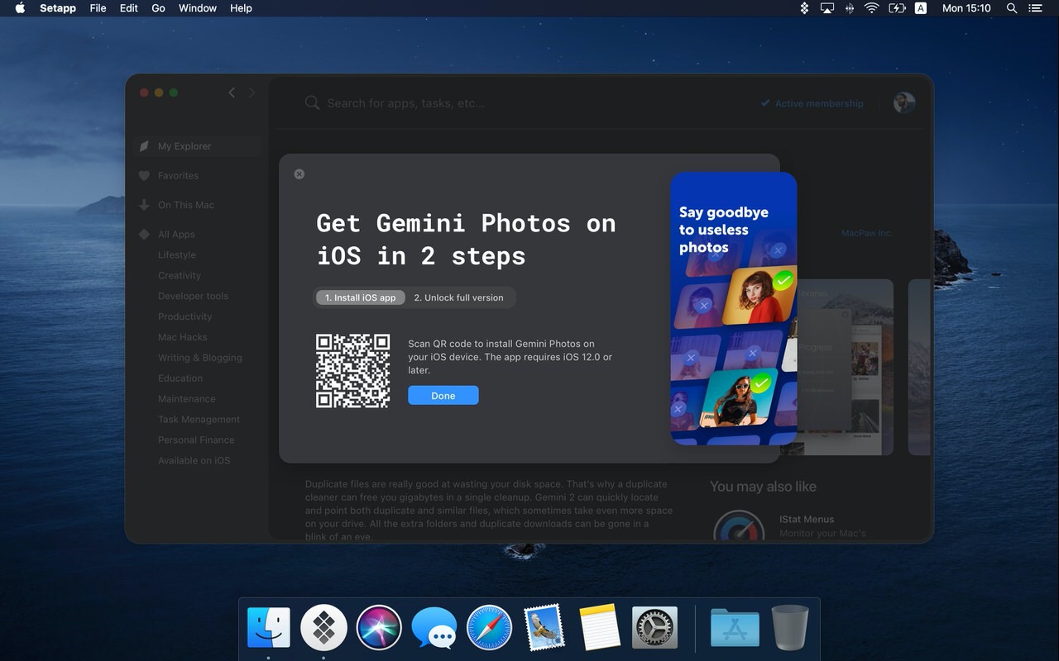Open the File menu
The width and height of the screenshot is (1059, 661).
tap(98, 8)
